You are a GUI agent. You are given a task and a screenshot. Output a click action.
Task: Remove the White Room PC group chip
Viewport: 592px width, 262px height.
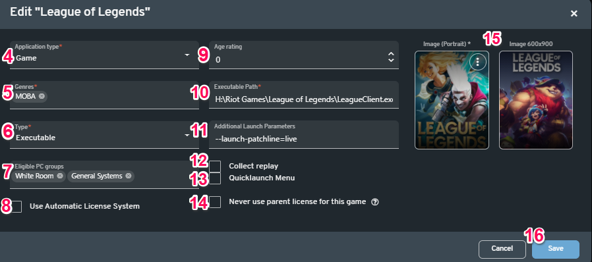(59, 176)
